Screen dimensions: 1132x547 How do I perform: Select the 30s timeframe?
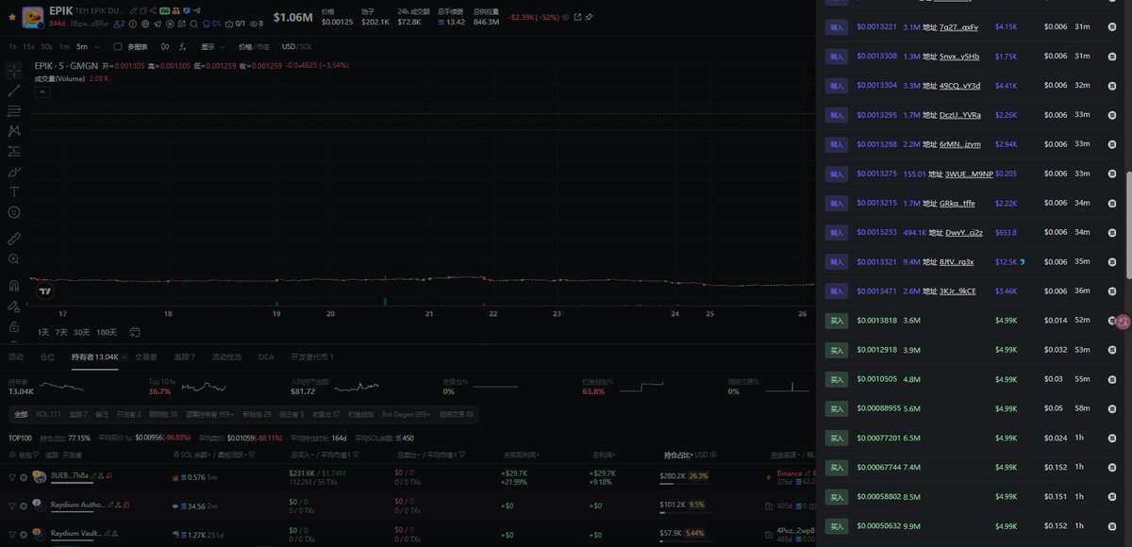(46, 46)
